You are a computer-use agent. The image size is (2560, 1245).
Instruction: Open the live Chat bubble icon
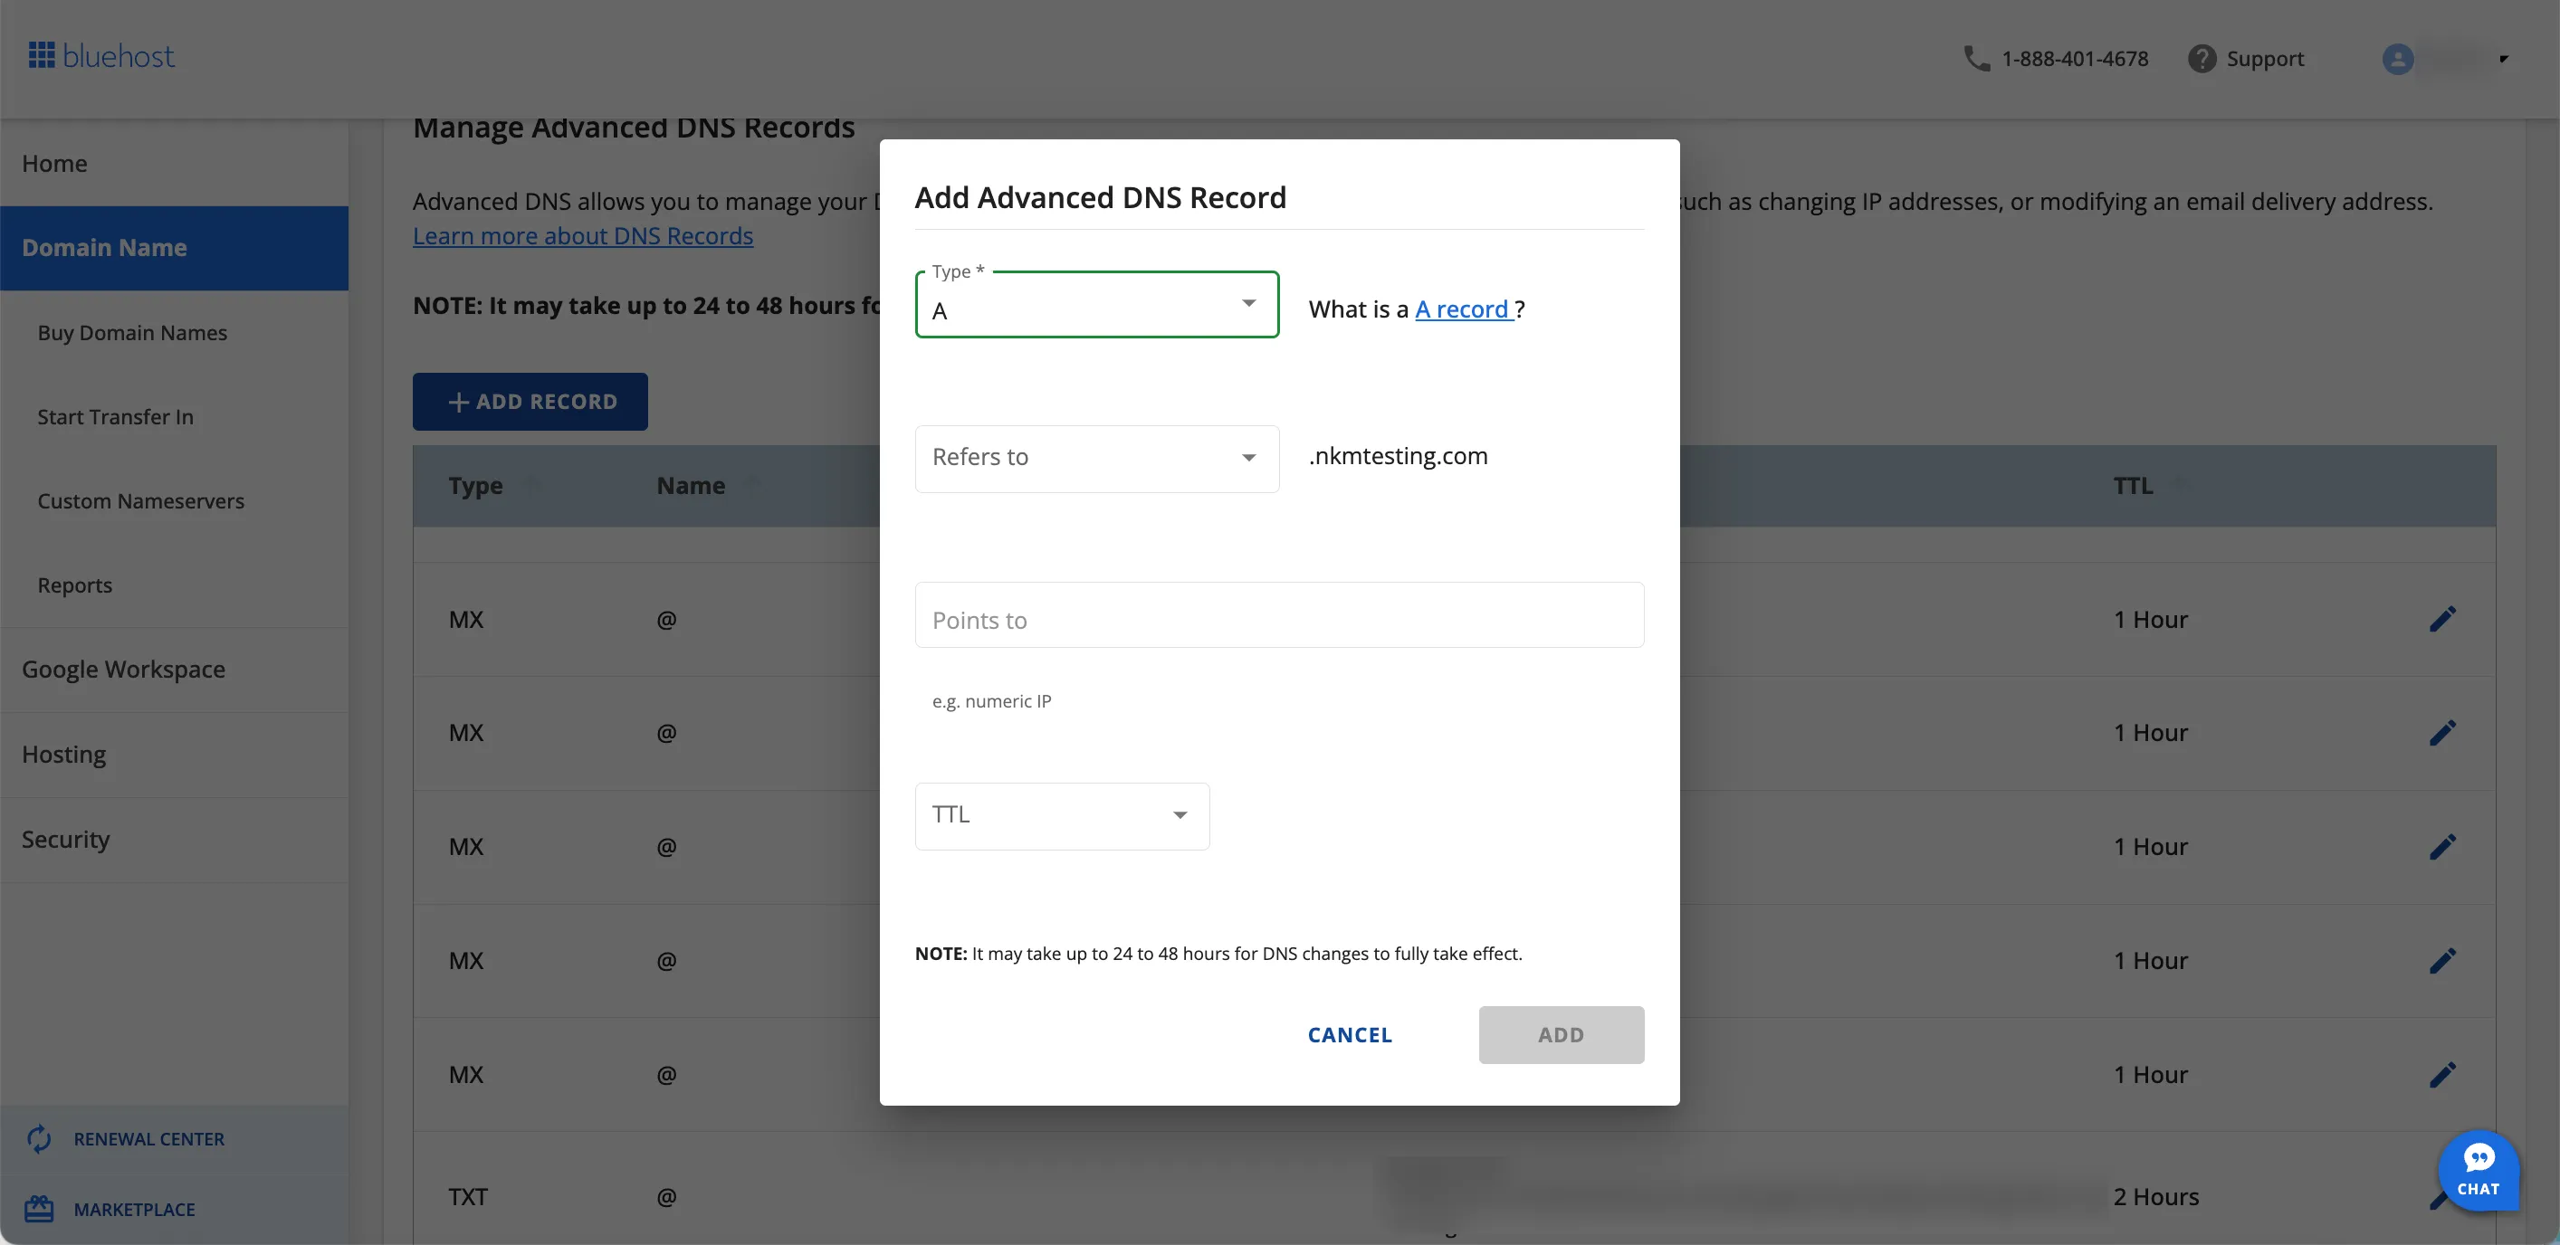click(2478, 1170)
